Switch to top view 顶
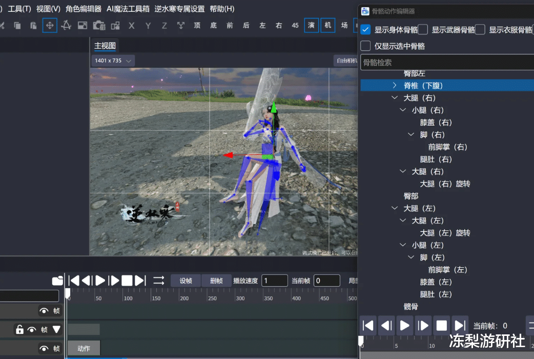The height and width of the screenshot is (359, 534). pyautogui.click(x=197, y=25)
